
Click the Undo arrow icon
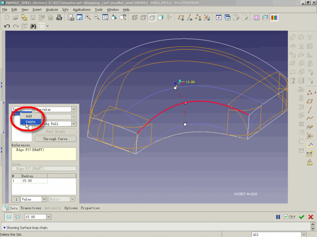pos(7,27)
